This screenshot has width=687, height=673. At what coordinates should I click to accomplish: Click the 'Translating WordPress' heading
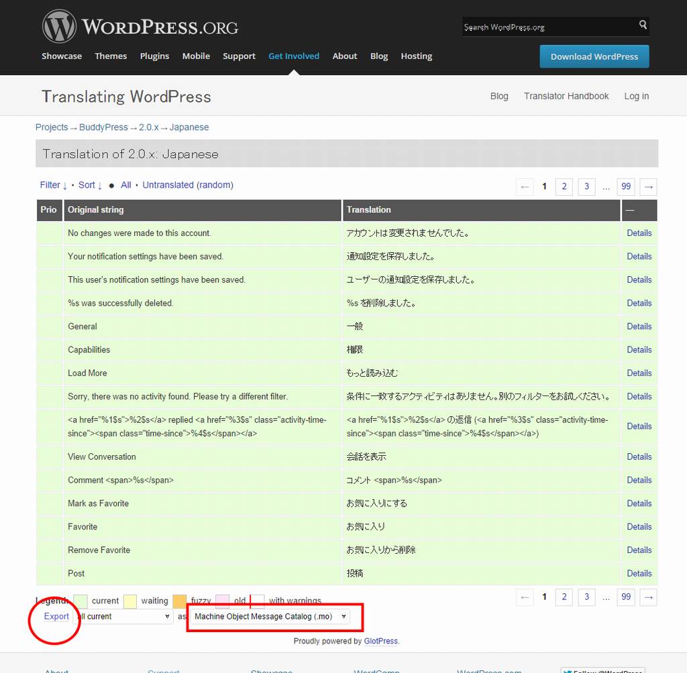[126, 97]
